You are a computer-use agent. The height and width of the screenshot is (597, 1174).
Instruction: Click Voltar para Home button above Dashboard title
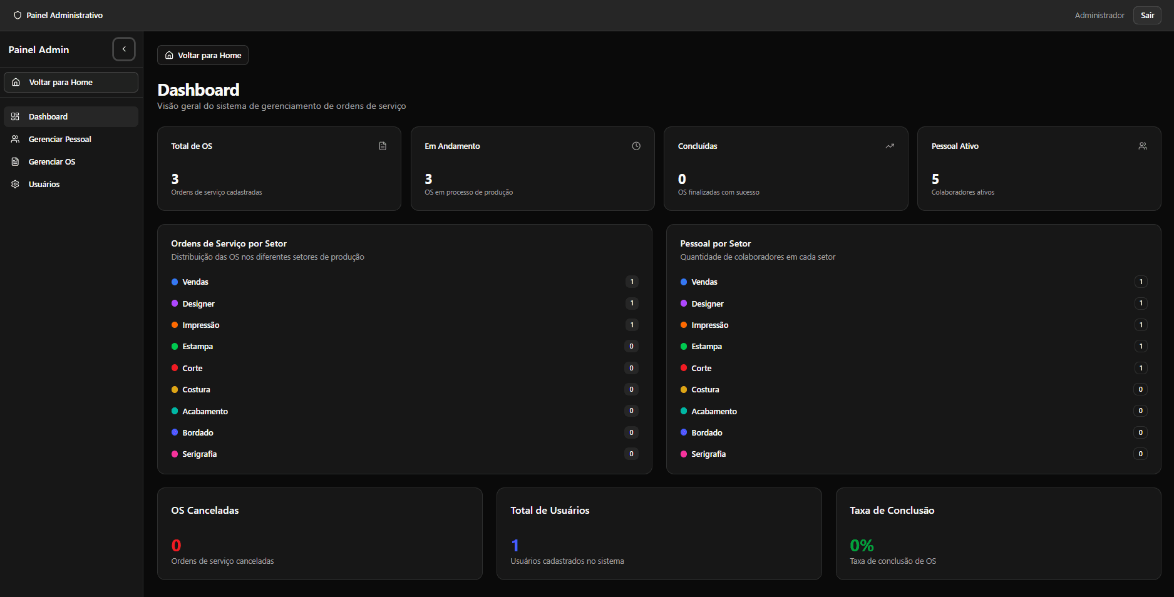click(203, 56)
